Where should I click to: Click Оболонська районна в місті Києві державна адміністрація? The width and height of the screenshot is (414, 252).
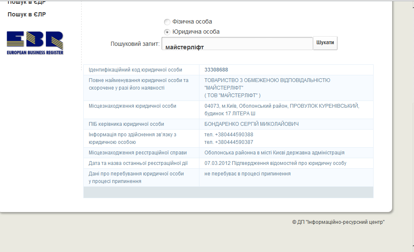point(274,153)
